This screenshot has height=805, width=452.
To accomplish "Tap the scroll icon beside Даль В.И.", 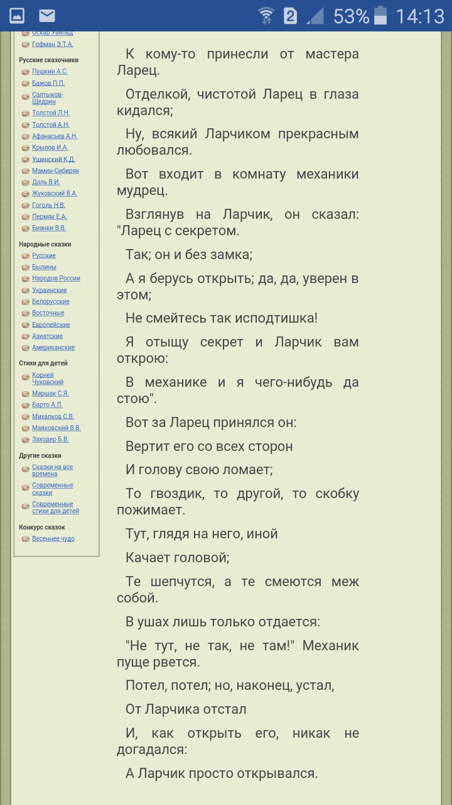I will tap(25, 182).
